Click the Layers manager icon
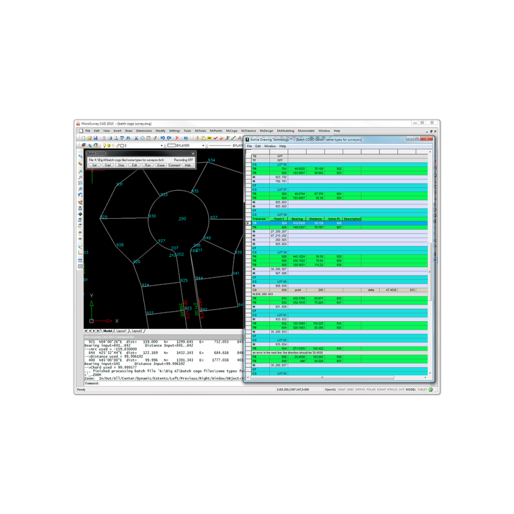The image size is (514, 514). pyautogui.click(x=83, y=145)
